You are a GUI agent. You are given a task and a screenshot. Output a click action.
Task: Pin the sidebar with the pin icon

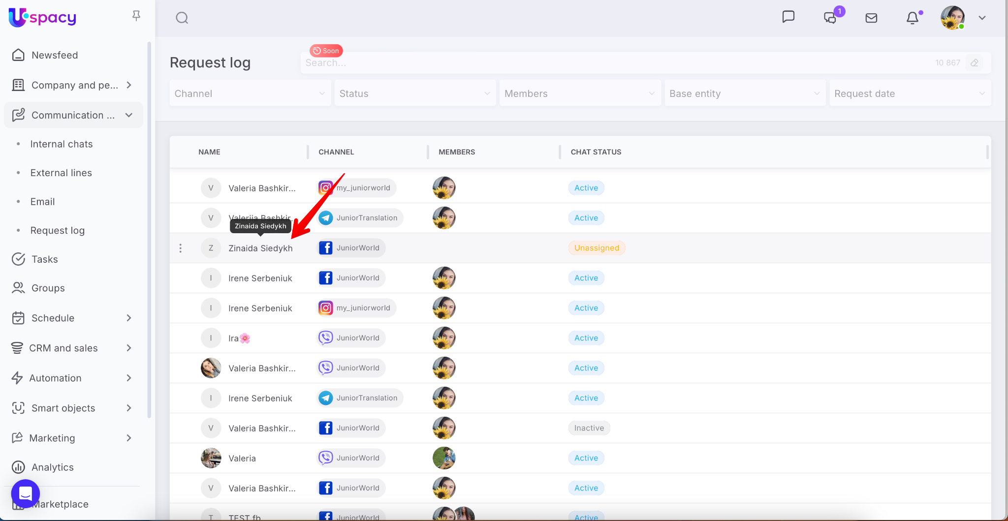pos(136,16)
